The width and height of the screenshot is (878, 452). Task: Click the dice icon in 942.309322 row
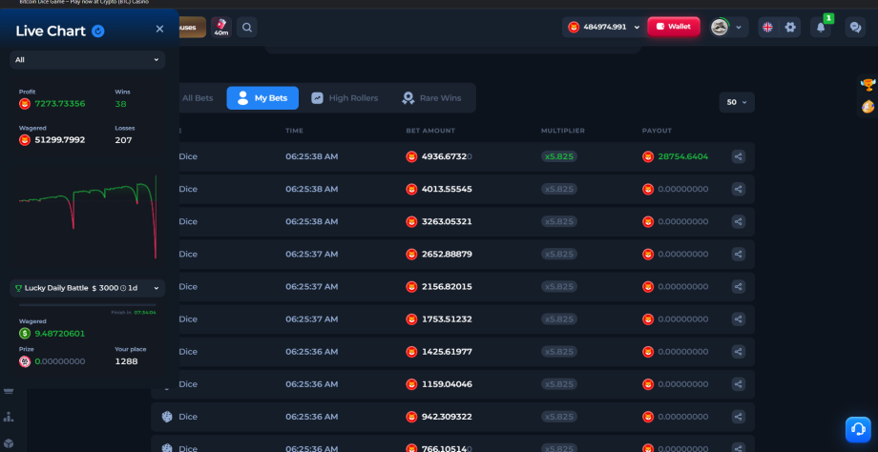(x=166, y=417)
